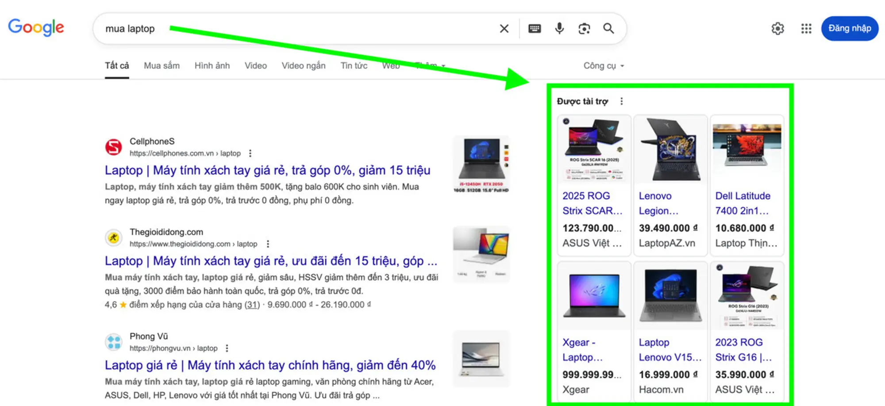Clear the search box with X icon

click(x=504, y=29)
